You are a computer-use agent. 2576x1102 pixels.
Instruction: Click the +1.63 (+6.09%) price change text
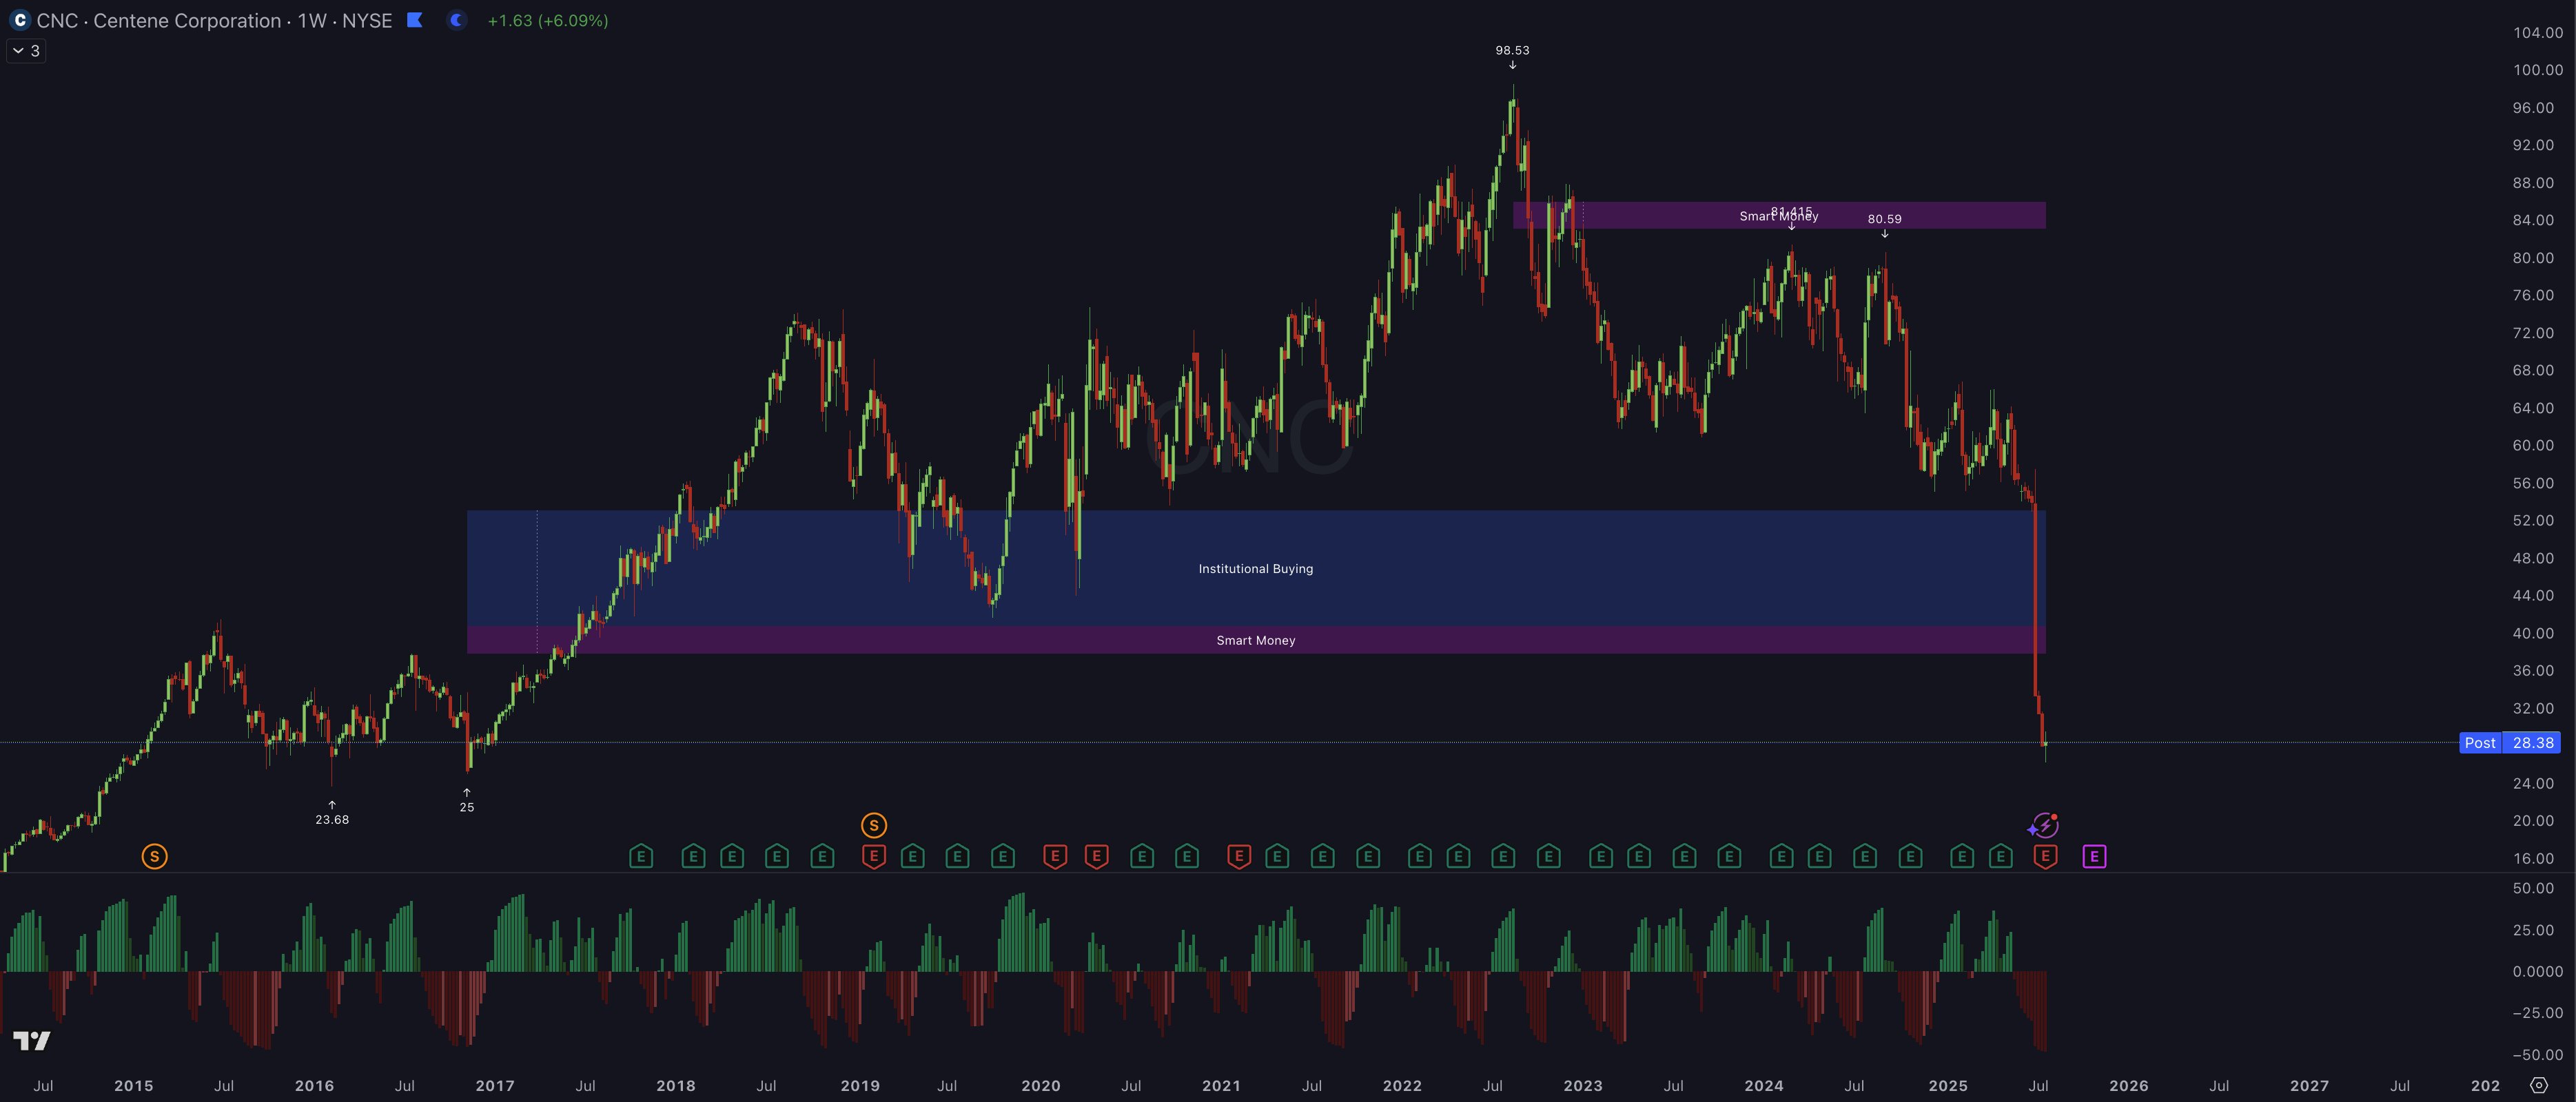(547, 20)
